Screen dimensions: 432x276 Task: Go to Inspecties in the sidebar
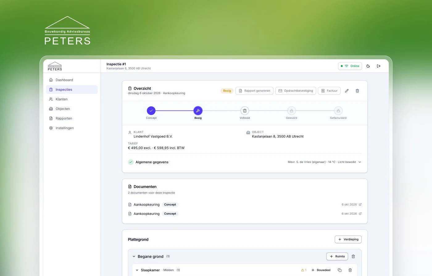[x=72, y=90]
